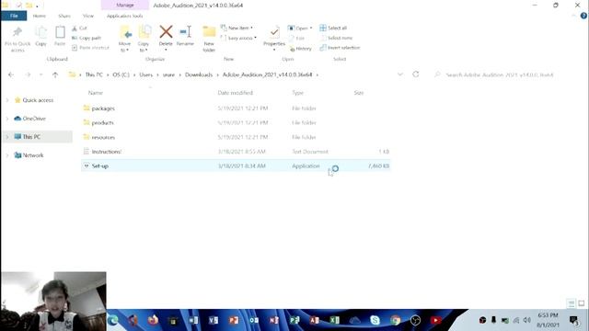Click the Up one level arrow
Screen dimensions: 589x331
click(x=55, y=74)
